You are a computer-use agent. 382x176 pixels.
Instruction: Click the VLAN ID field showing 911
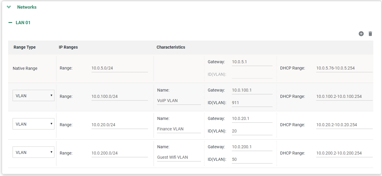coord(252,103)
